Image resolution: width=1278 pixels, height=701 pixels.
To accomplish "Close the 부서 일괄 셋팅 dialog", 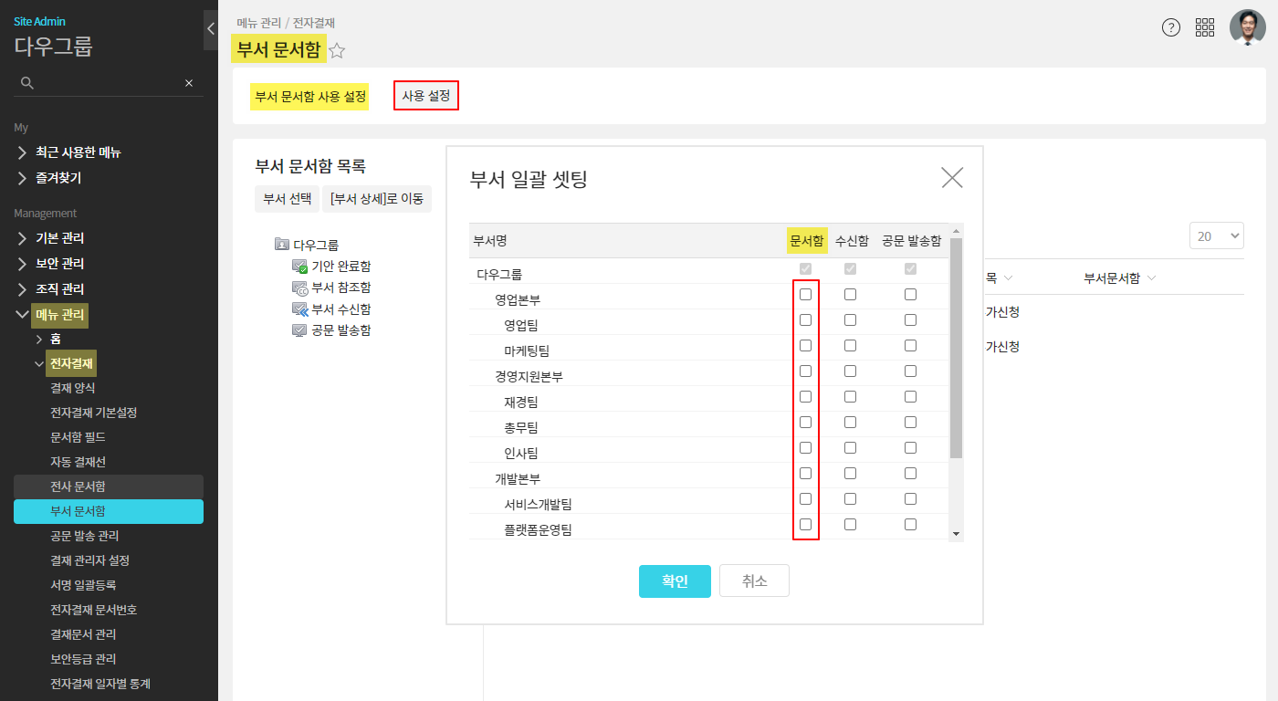I will pos(952,177).
